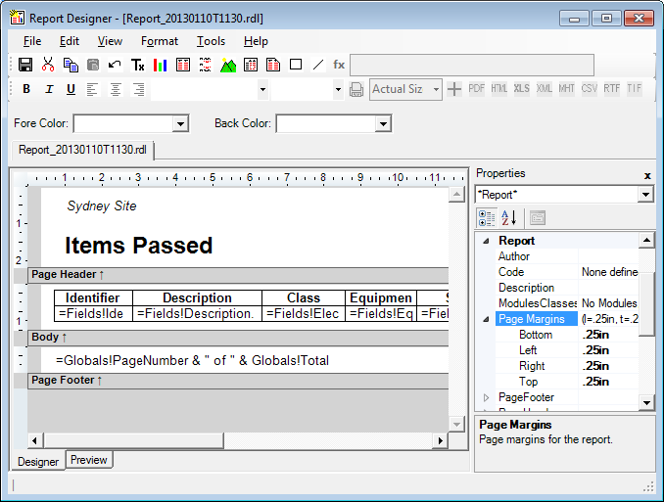Select the rectangle shape tool
Image resolution: width=664 pixels, height=502 pixels.
[296, 65]
